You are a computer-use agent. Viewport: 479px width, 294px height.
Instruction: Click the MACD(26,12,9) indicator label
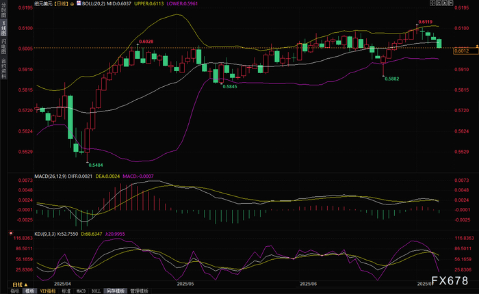point(51,176)
